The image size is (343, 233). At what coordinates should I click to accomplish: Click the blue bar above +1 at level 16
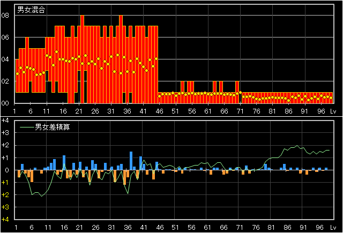tap(64, 163)
